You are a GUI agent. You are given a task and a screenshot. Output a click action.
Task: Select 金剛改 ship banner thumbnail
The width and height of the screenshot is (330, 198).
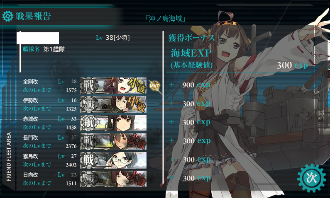(x=113, y=86)
